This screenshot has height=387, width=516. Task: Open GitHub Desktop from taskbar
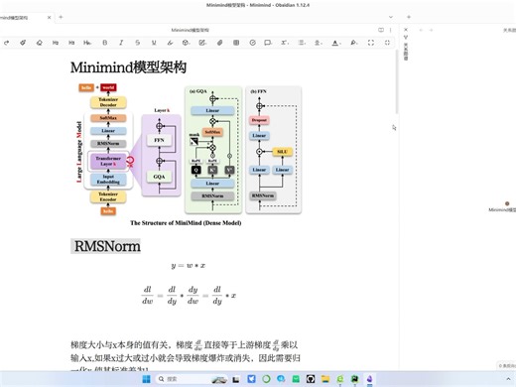coord(311,379)
